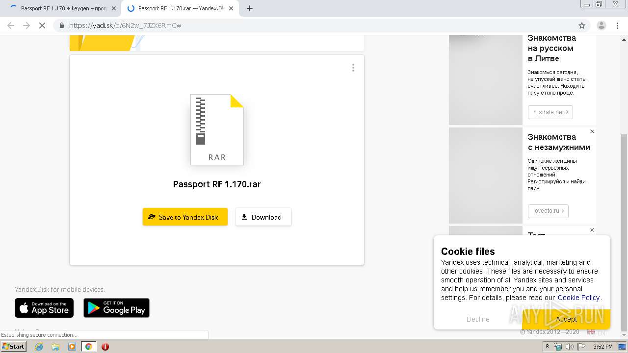Viewport: 628px width, 353px height.
Task: Save the file to Yandex.Disk
Action: click(x=185, y=217)
